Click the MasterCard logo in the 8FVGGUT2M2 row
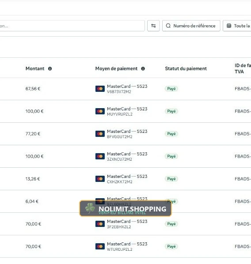This screenshot has width=251, height=264. pyautogui.click(x=100, y=134)
